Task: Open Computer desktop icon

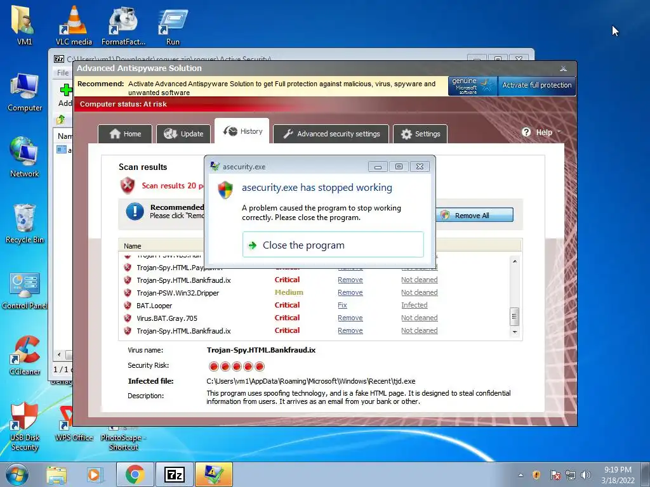Action: (25, 93)
